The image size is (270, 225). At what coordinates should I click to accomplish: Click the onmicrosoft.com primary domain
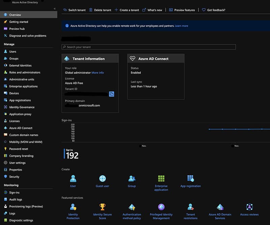coord(89,105)
